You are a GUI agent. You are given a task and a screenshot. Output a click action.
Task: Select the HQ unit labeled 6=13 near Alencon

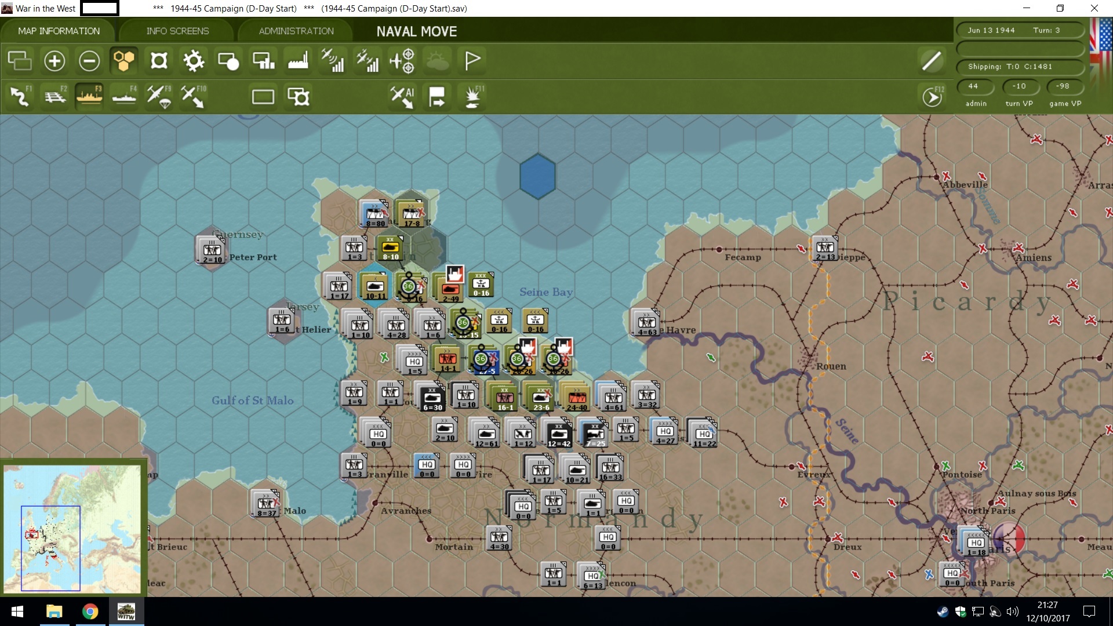tap(592, 575)
